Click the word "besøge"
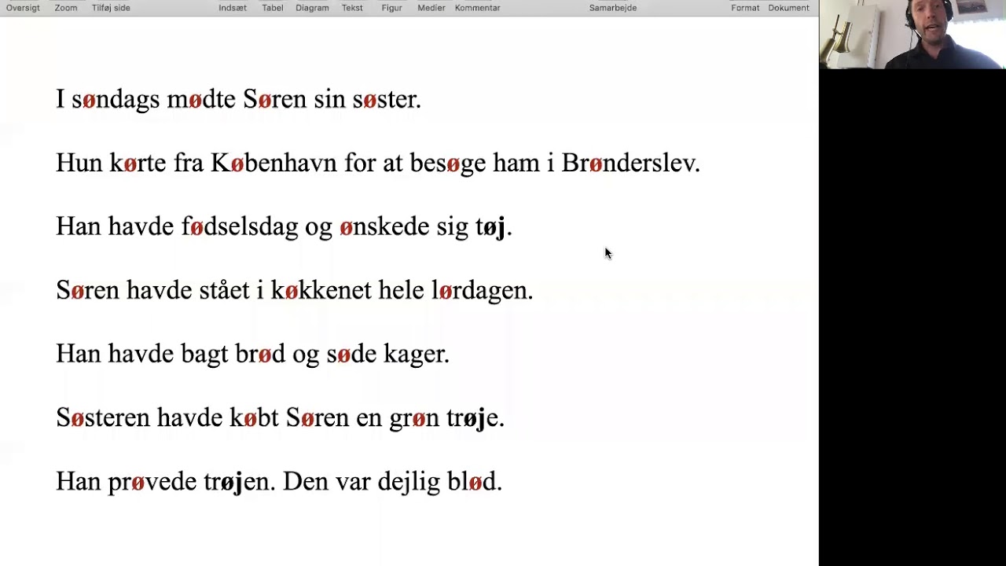The image size is (1006, 566). pos(448,165)
